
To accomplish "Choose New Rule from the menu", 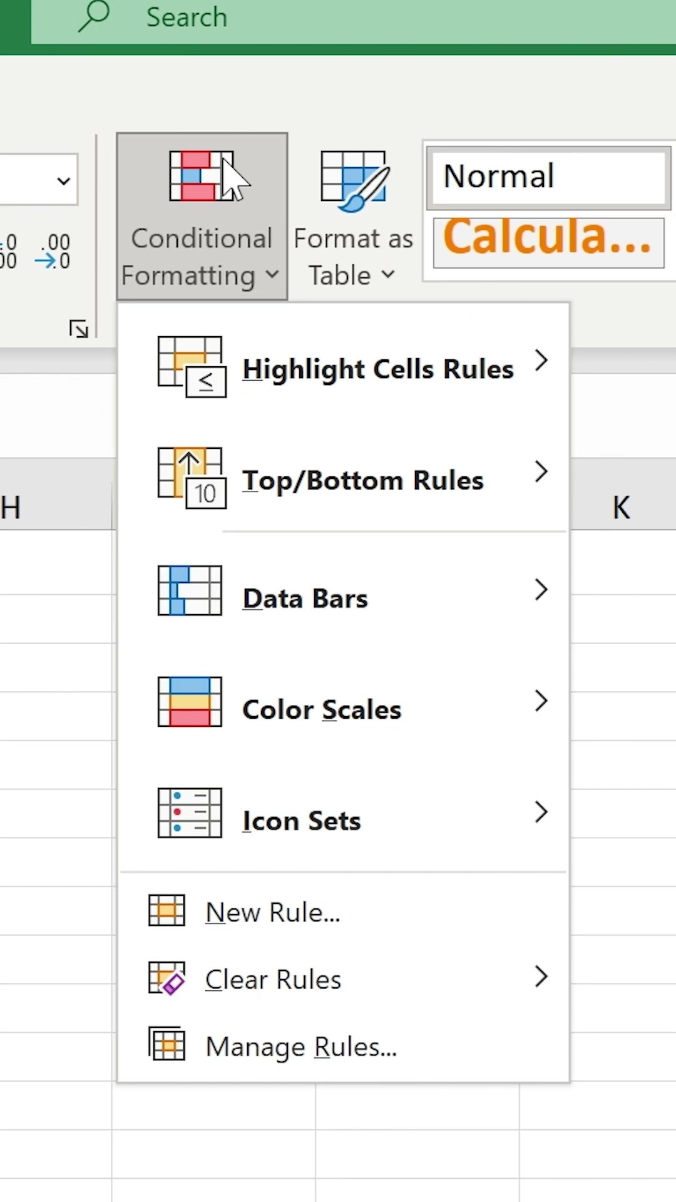I will click(x=273, y=913).
